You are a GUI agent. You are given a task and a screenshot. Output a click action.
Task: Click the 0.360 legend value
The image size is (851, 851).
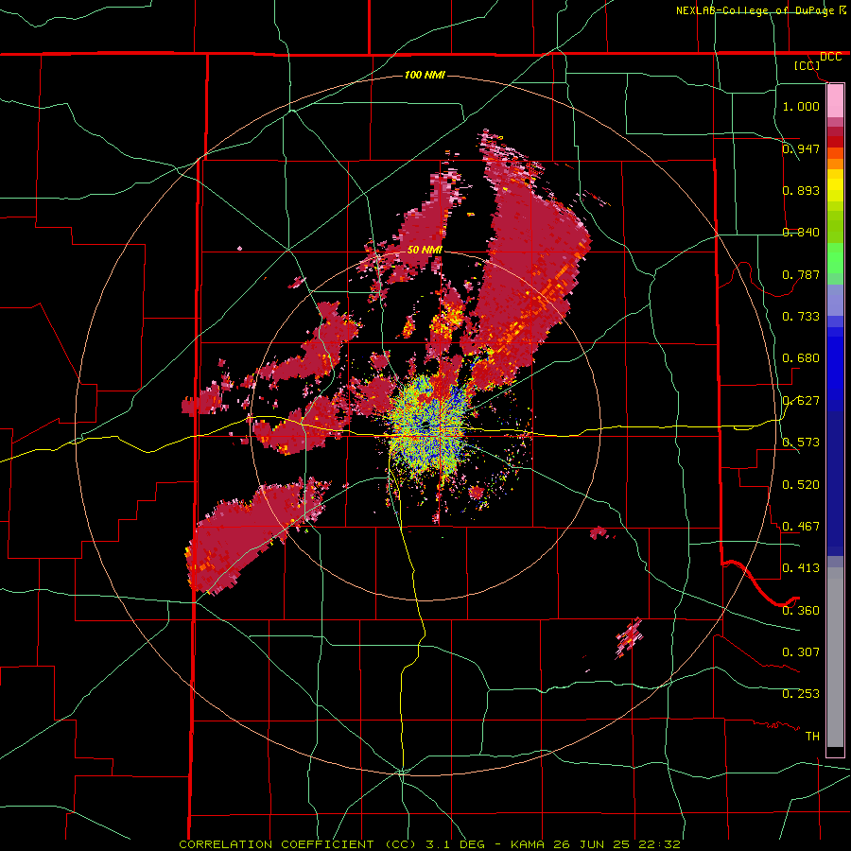[801, 610]
